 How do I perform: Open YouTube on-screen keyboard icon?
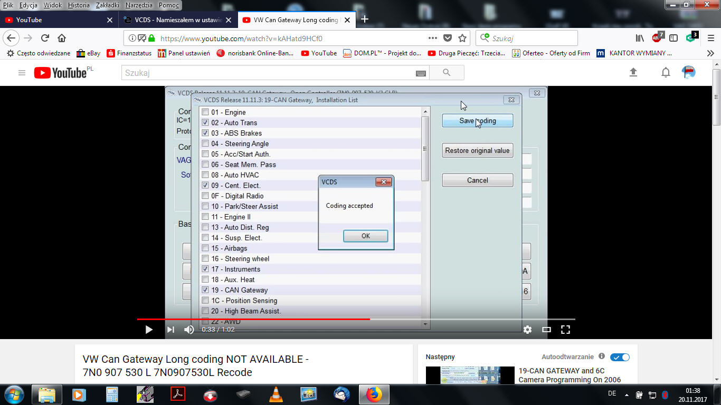tap(421, 73)
